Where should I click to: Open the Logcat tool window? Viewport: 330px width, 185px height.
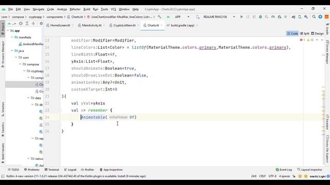pyautogui.click(x=70, y=170)
